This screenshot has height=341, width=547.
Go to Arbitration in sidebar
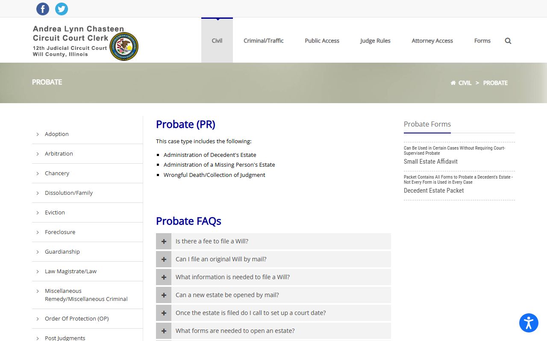click(x=59, y=153)
